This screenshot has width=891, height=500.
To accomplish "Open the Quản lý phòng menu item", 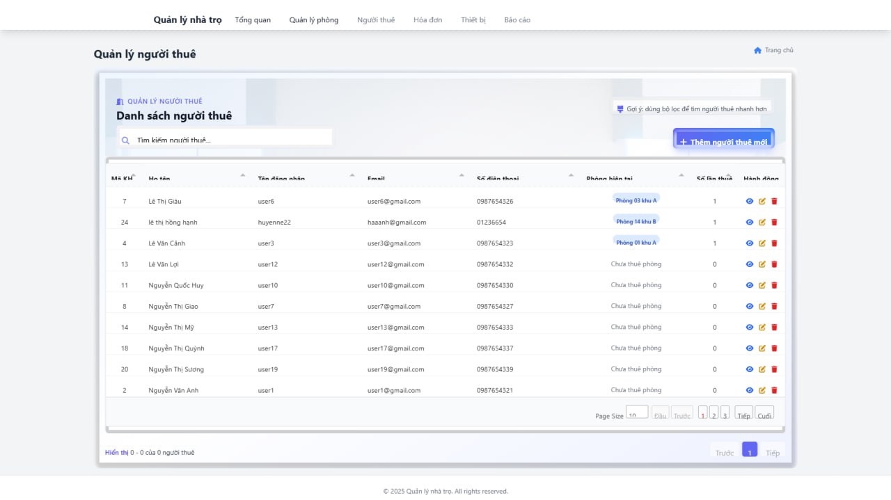I will click(313, 19).
